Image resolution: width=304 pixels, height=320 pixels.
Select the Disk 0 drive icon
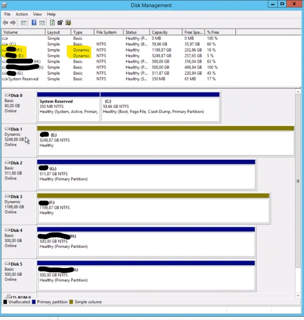pyautogui.click(x=7, y=95)
